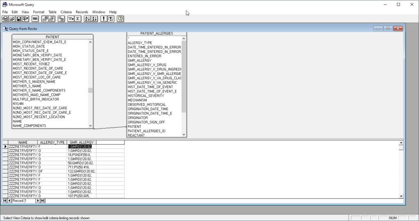Minimize the Query from Rocto inner window
Viewport: 419px width, 221px height.
click(378, 29)
